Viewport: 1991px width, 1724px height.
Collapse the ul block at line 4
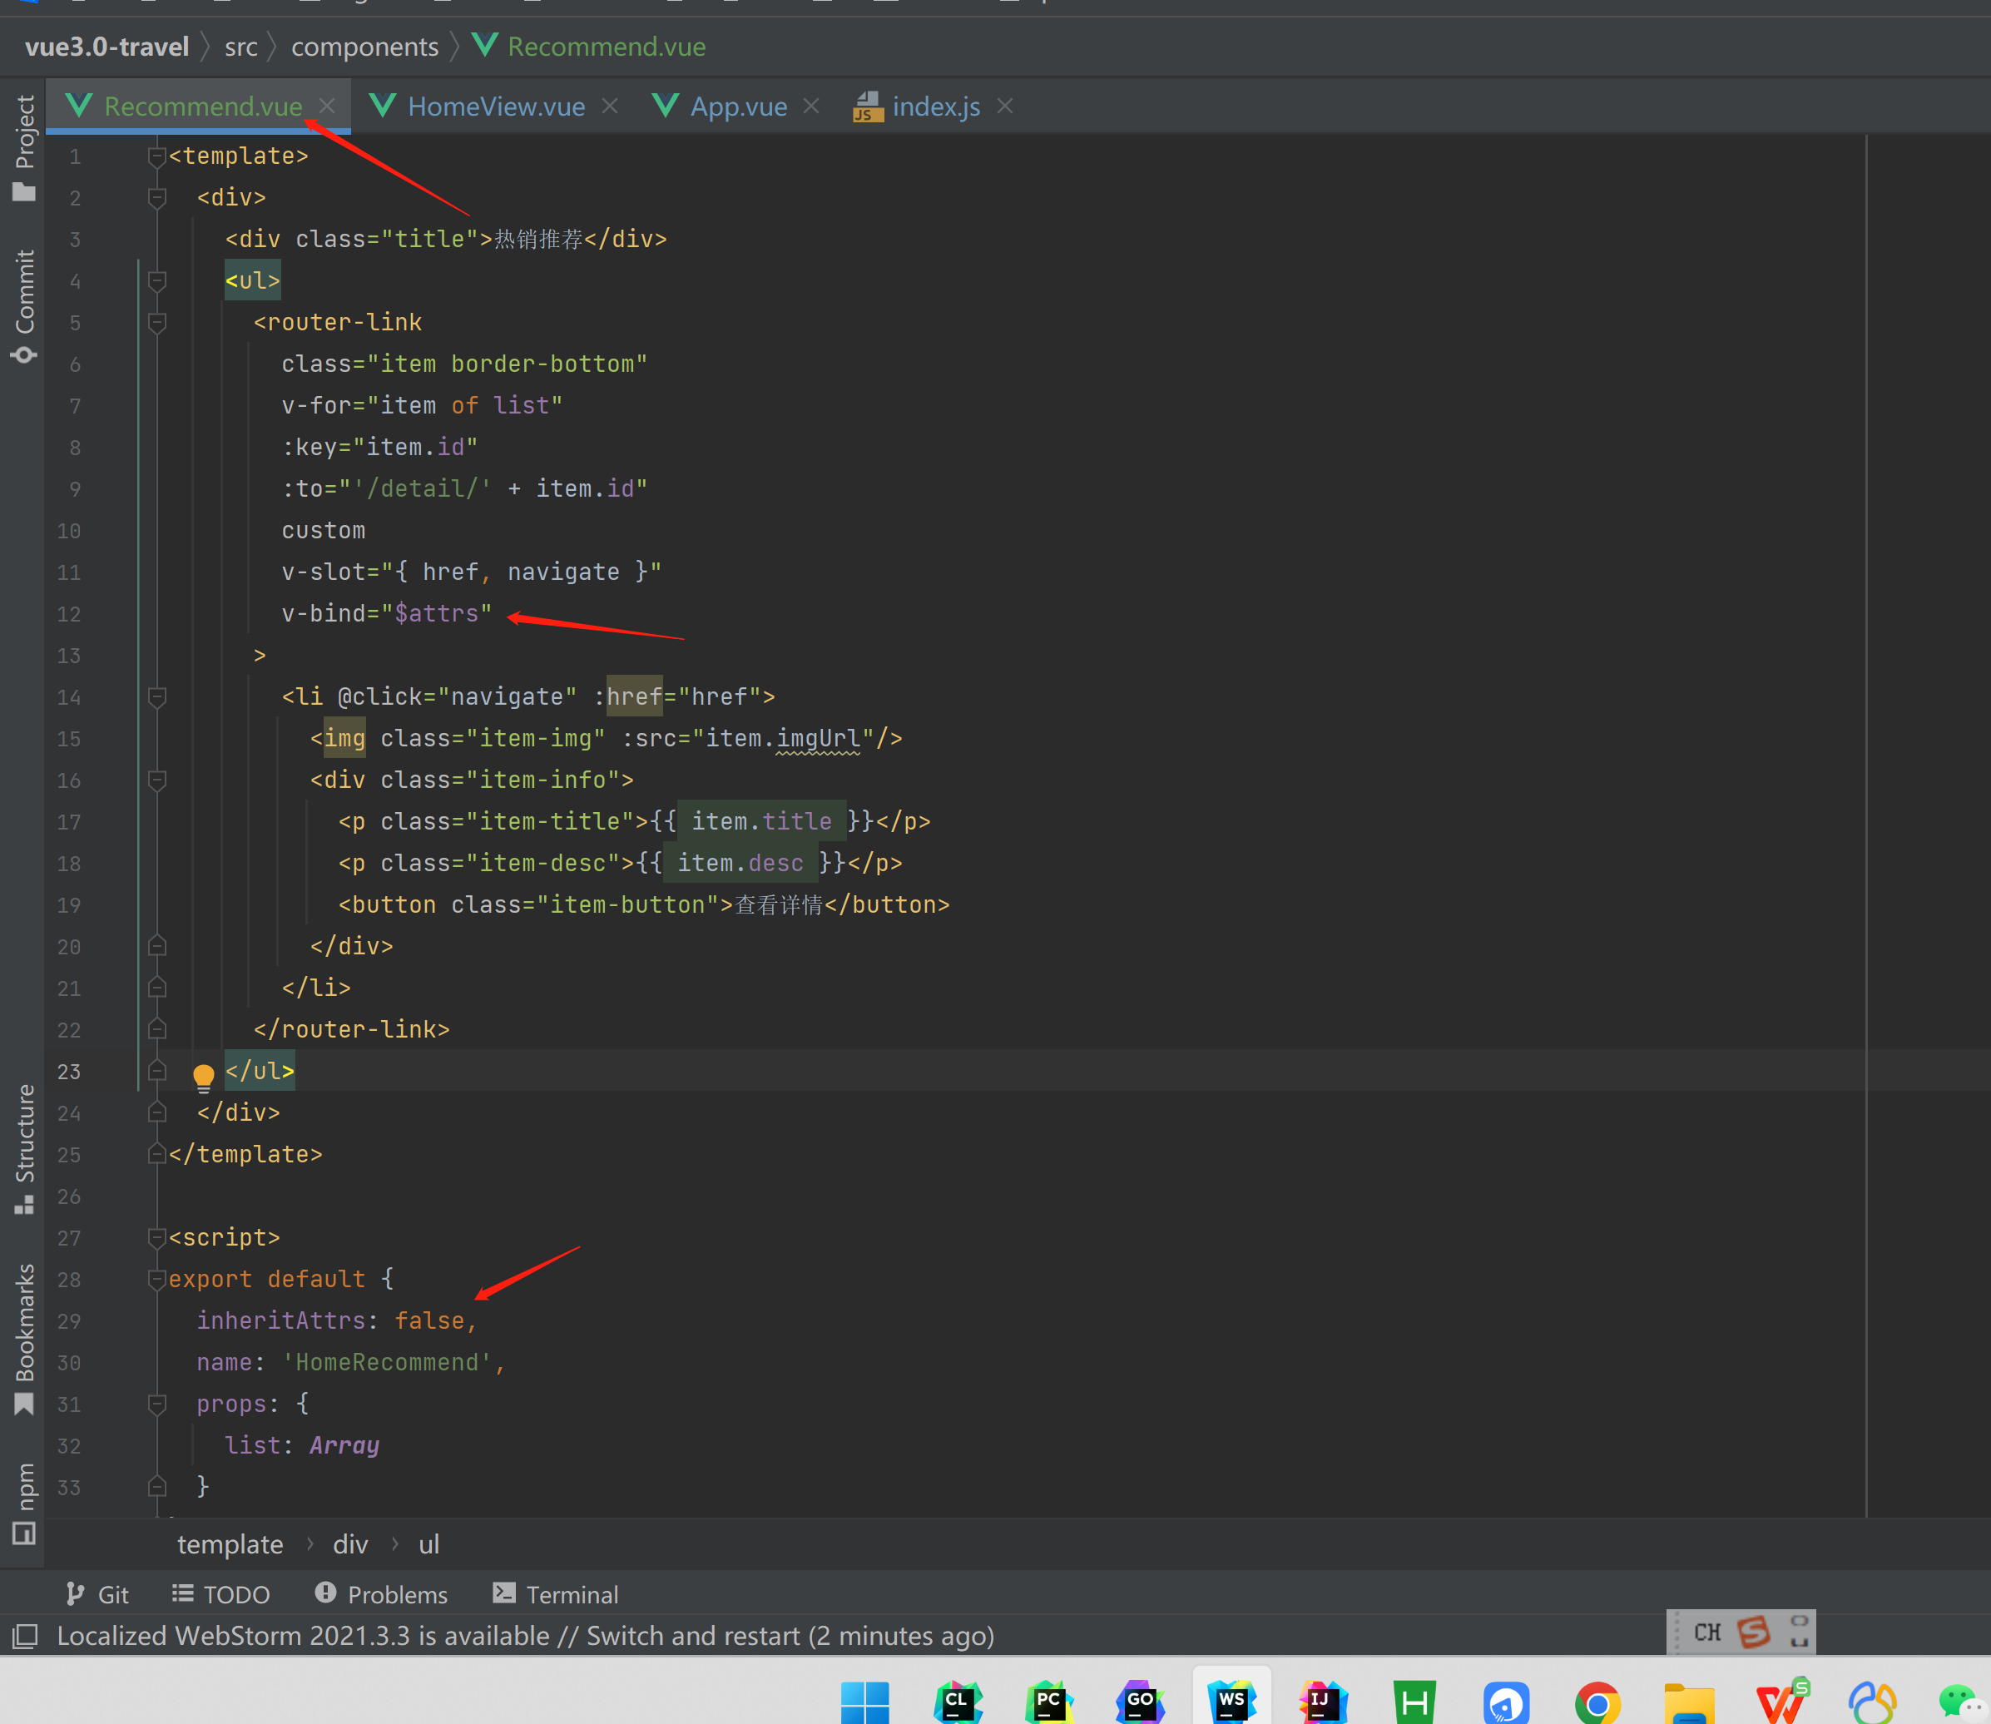pos(156,281)
